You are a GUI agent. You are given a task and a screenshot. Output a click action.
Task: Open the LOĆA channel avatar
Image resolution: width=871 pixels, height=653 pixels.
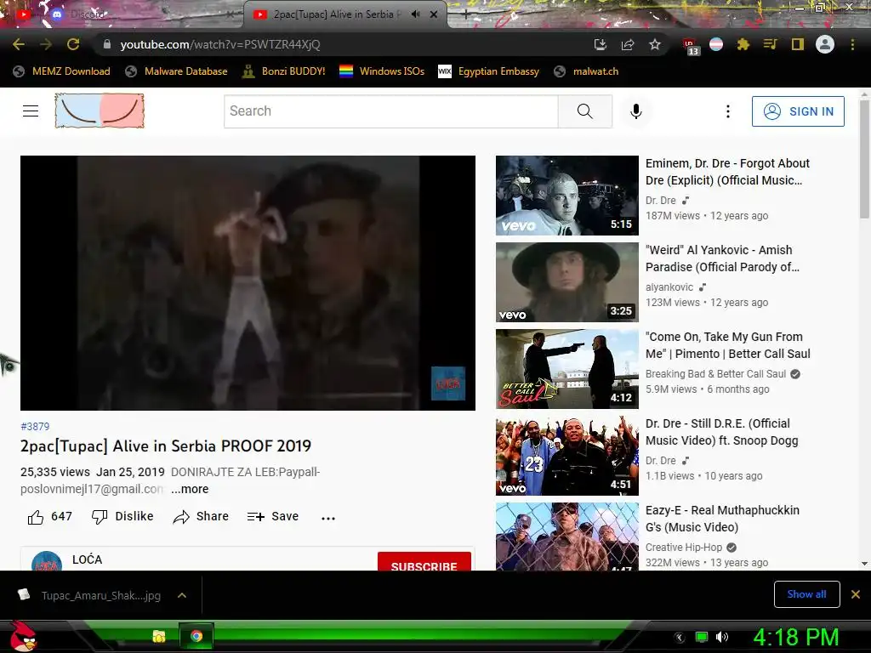pos(47,561)
